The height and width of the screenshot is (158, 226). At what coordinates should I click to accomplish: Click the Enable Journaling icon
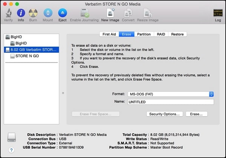click(84, 13)
